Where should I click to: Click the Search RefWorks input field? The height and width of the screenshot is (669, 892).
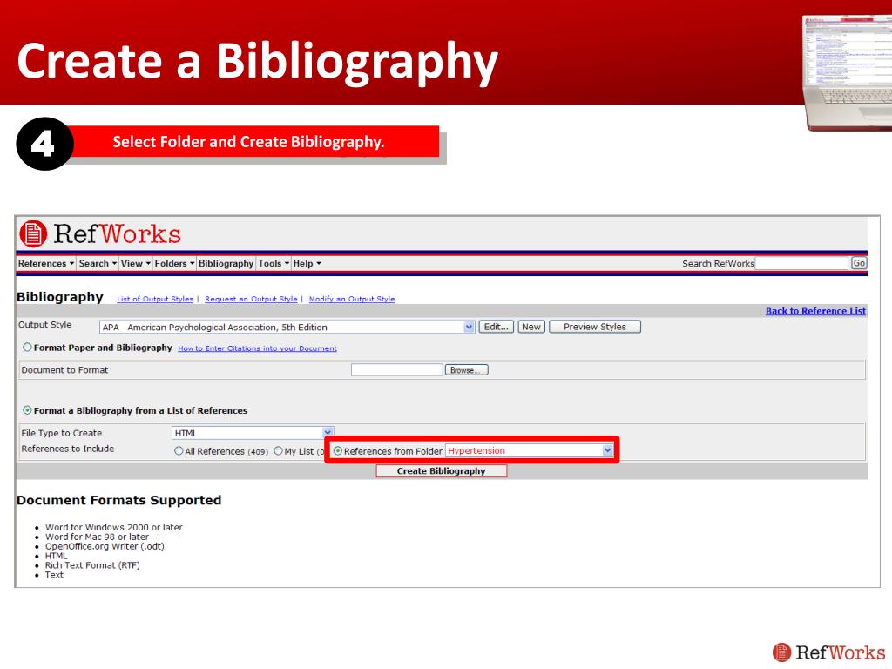tap(801, 263)
